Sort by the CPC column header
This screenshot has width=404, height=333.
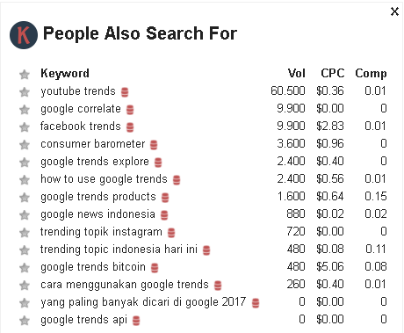point(333,73)
